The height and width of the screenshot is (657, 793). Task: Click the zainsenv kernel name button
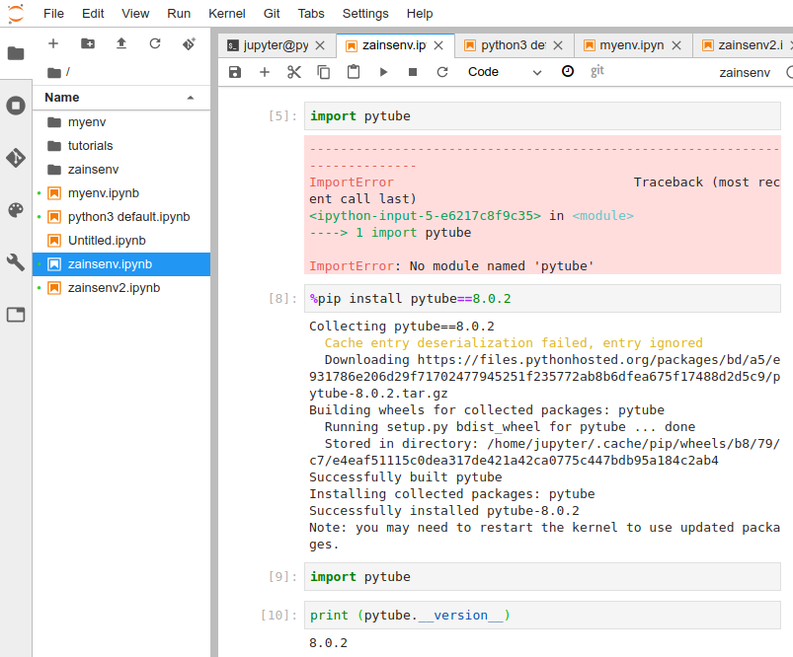tap(745, 72)
